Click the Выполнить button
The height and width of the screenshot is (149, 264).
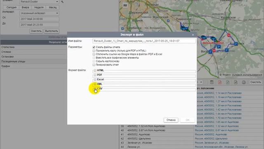click(52, 31)
